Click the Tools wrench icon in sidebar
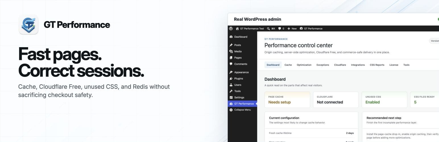 pos(231,91)
